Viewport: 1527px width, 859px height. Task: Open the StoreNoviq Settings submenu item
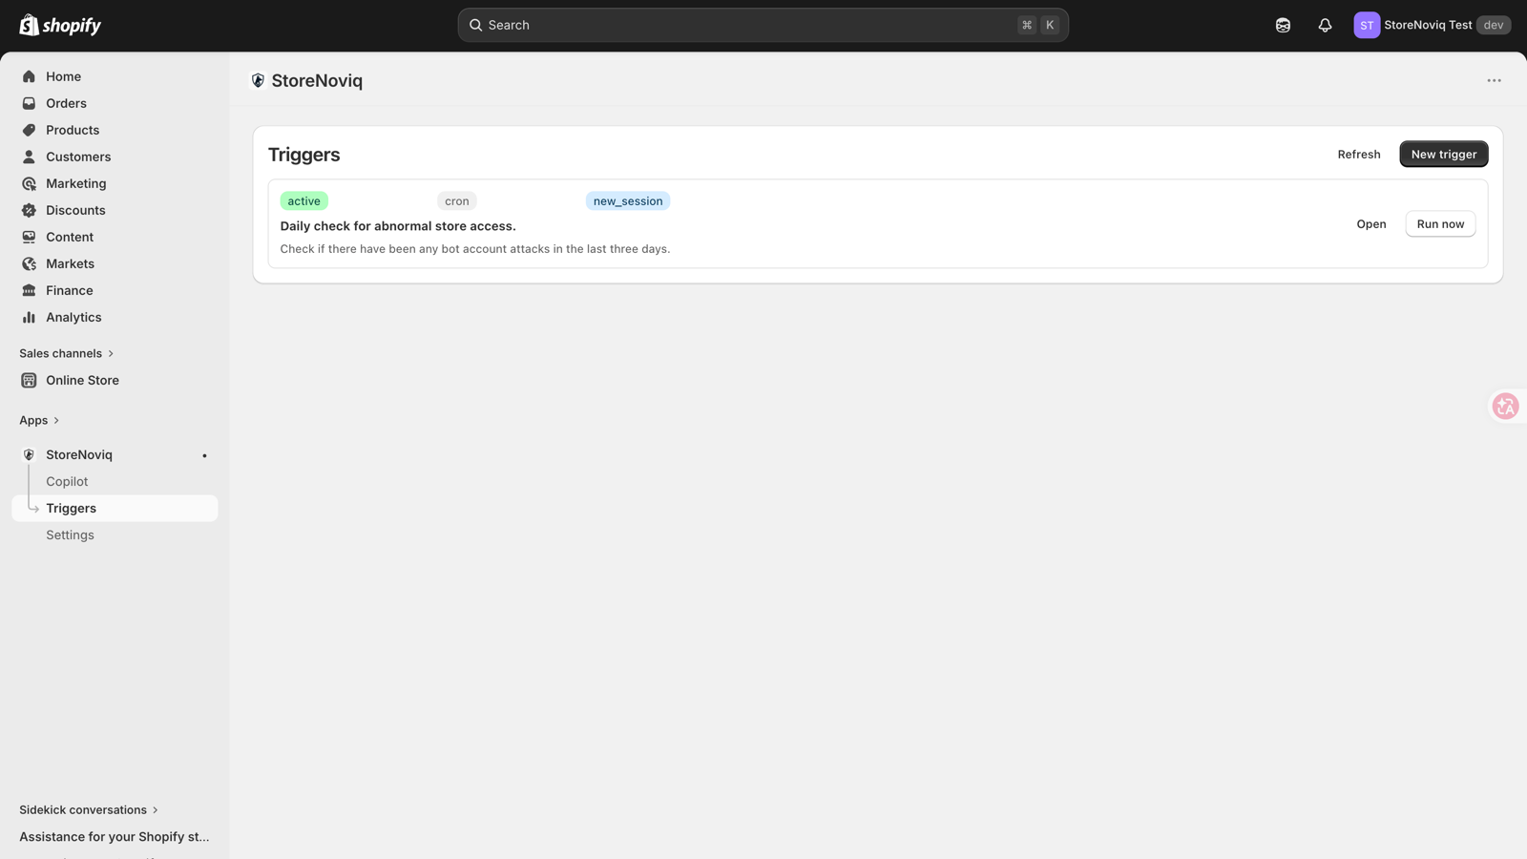click(70, 535)
